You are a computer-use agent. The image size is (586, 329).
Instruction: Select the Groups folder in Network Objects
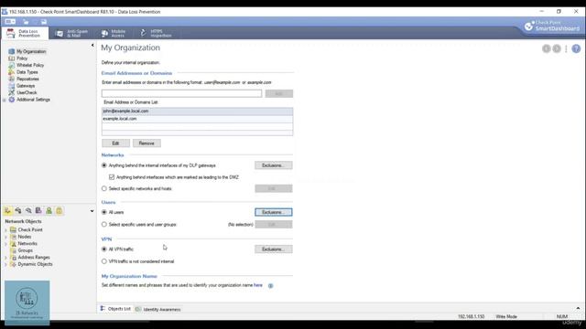coord(25,250)
